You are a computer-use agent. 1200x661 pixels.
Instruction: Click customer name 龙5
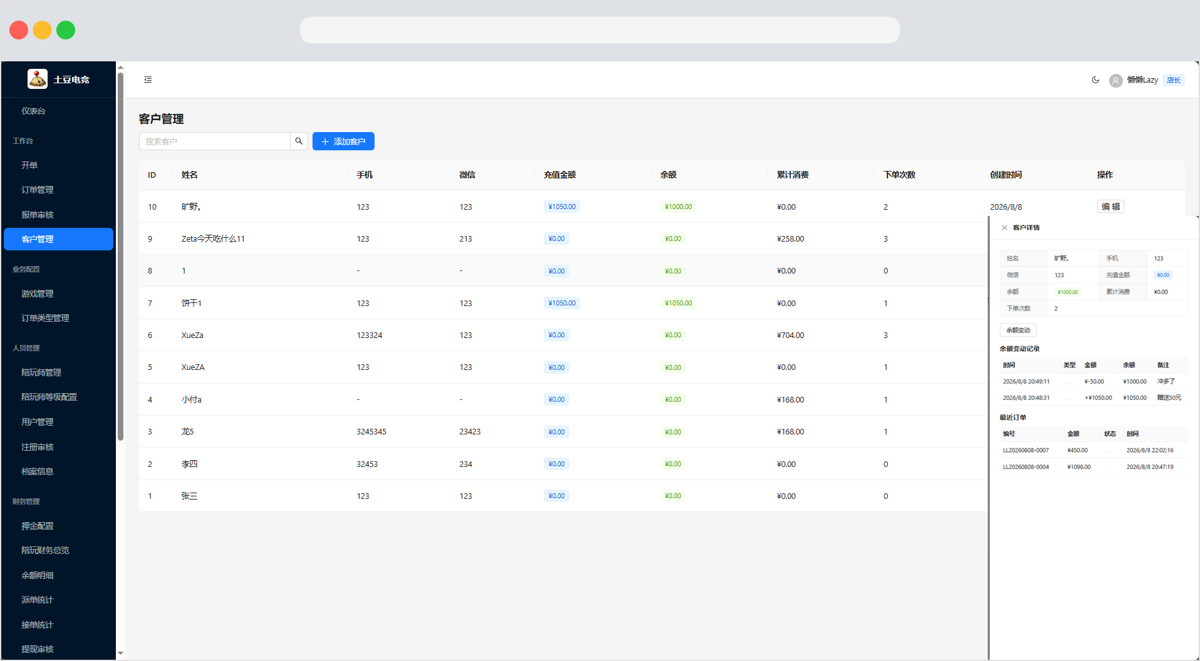point(188,431)
